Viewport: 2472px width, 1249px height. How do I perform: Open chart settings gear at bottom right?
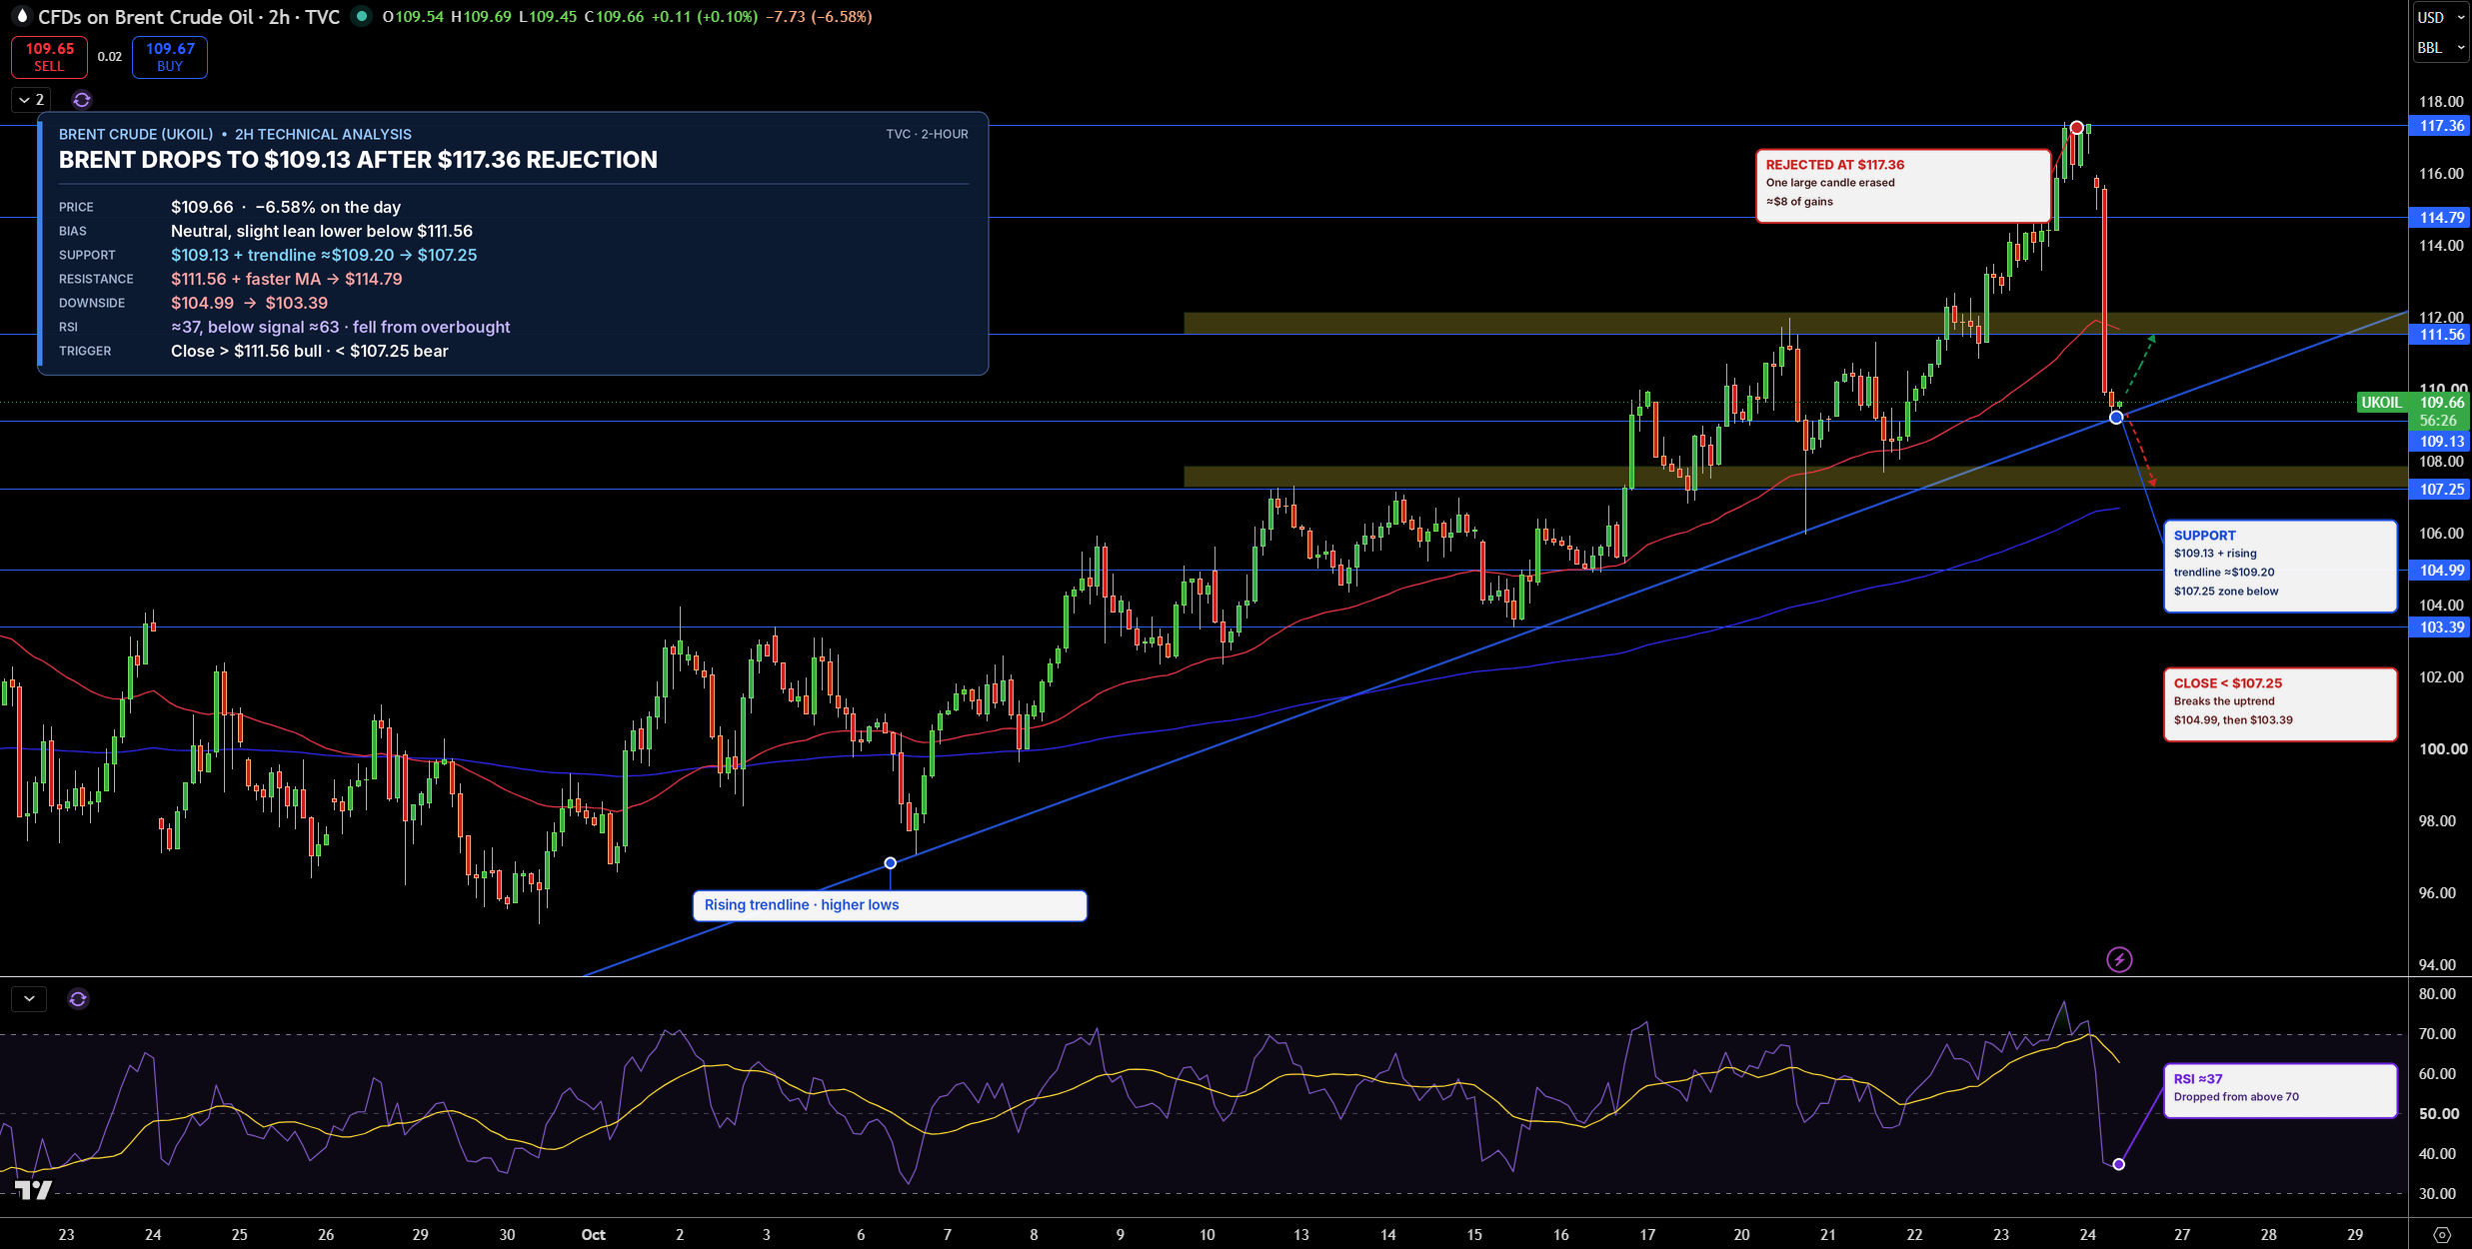[2442, 1234]
